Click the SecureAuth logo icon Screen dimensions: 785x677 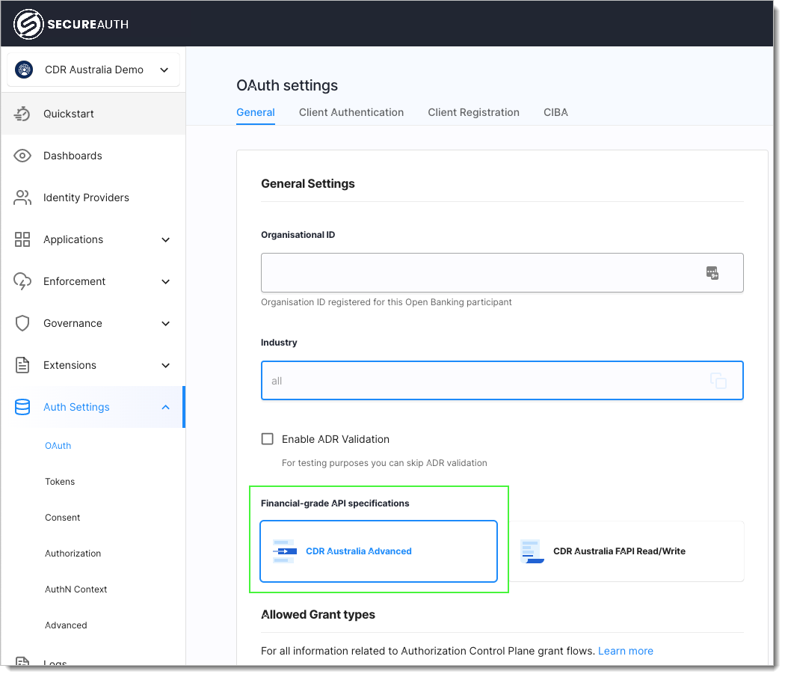(28, 24)
